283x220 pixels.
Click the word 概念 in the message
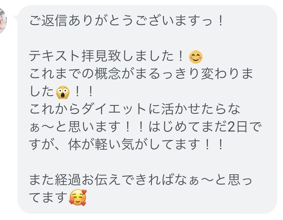(107, 74)
